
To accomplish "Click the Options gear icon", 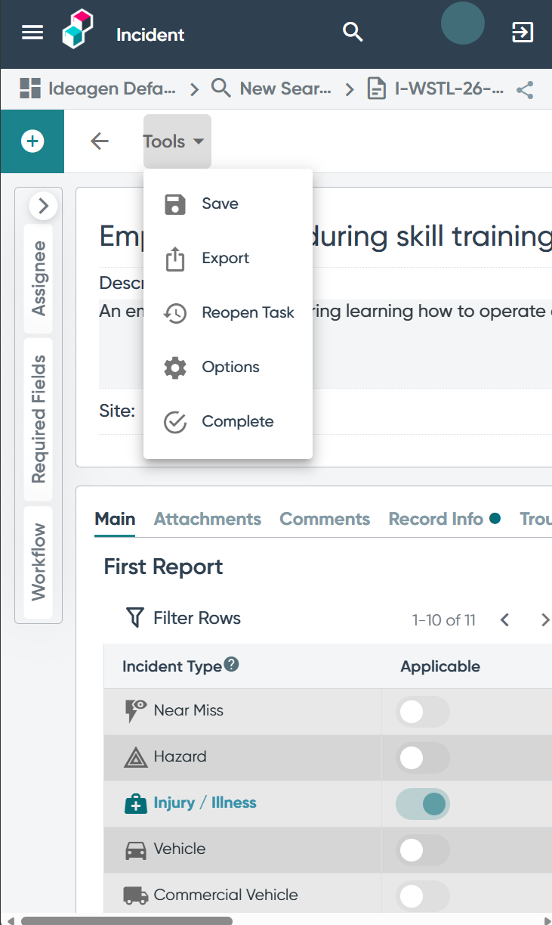I will click(x=175, y=368).
